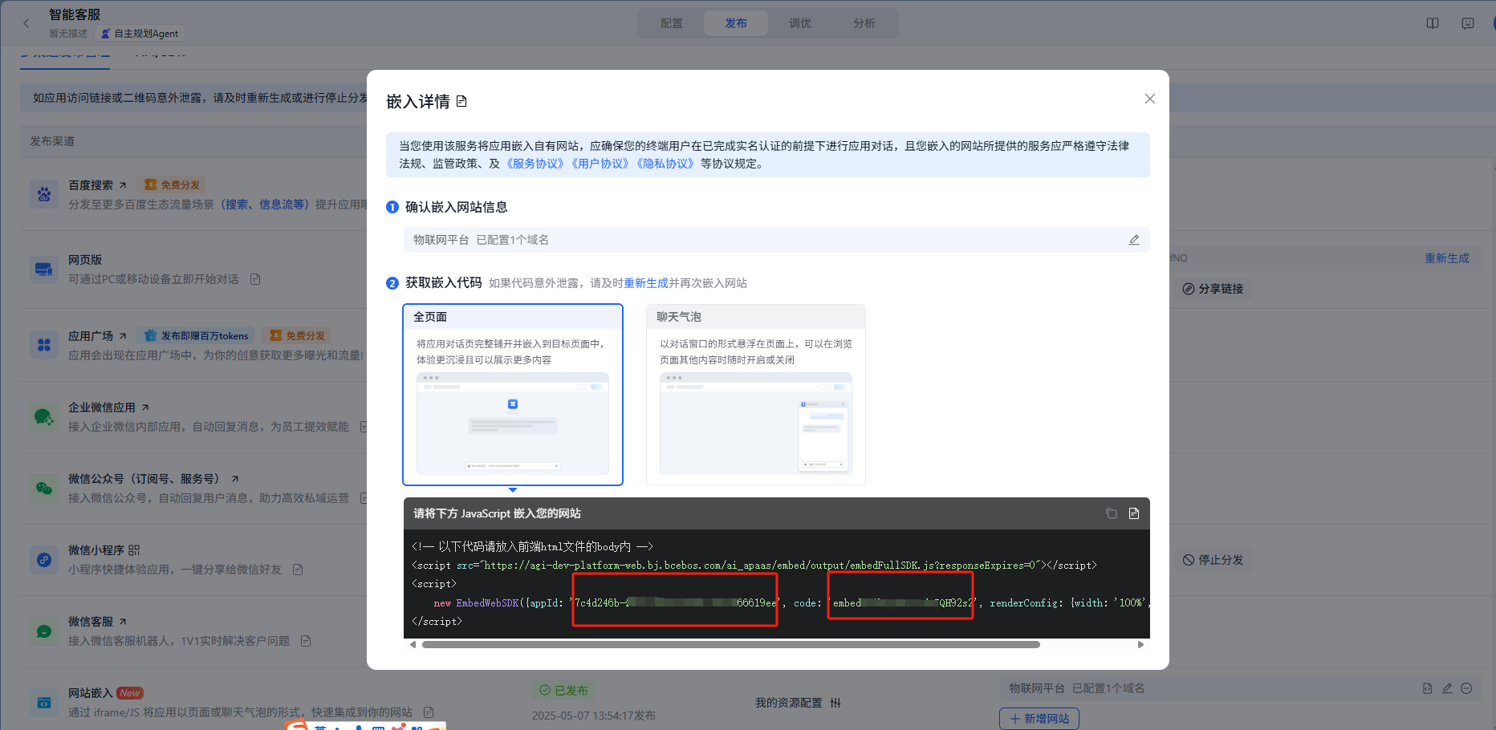1496x730 pixels.
Task: Click the 微信小程序 channel icon
Action: click(44, 560)
